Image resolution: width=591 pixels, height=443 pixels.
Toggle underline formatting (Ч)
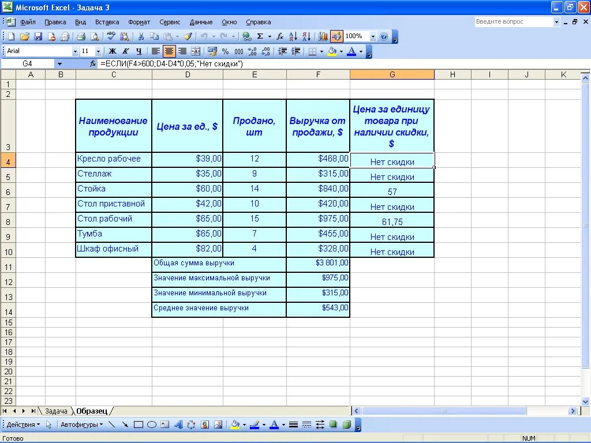point(139,51)
